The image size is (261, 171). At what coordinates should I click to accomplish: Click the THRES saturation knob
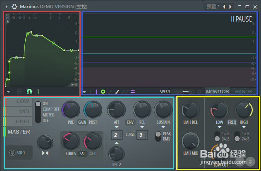pyautogui.click(x=71, y=142)
